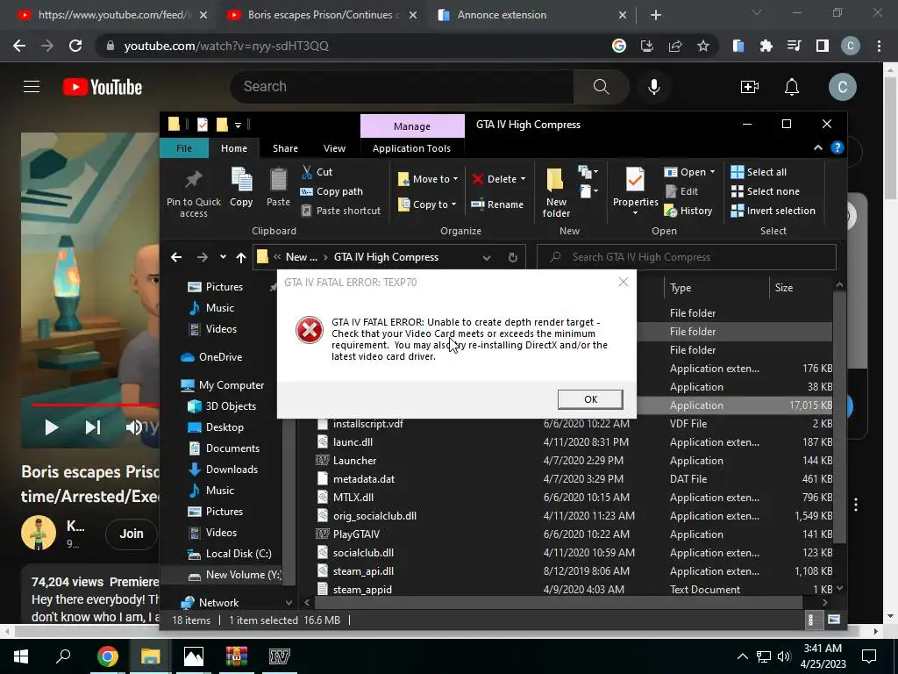This screenshot has width=898, height=674.
Task: Close the GTA IV FATAL ERROR dialog
Action: click(624, 282)
